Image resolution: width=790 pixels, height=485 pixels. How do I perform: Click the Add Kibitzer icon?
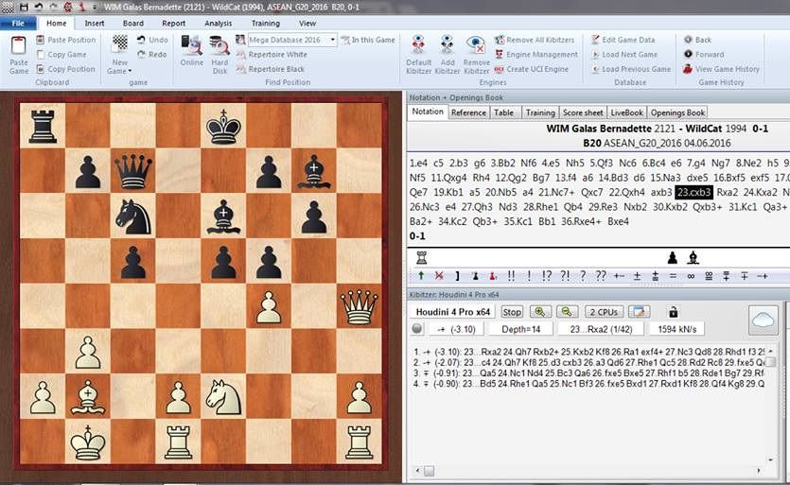coord(448,45)
